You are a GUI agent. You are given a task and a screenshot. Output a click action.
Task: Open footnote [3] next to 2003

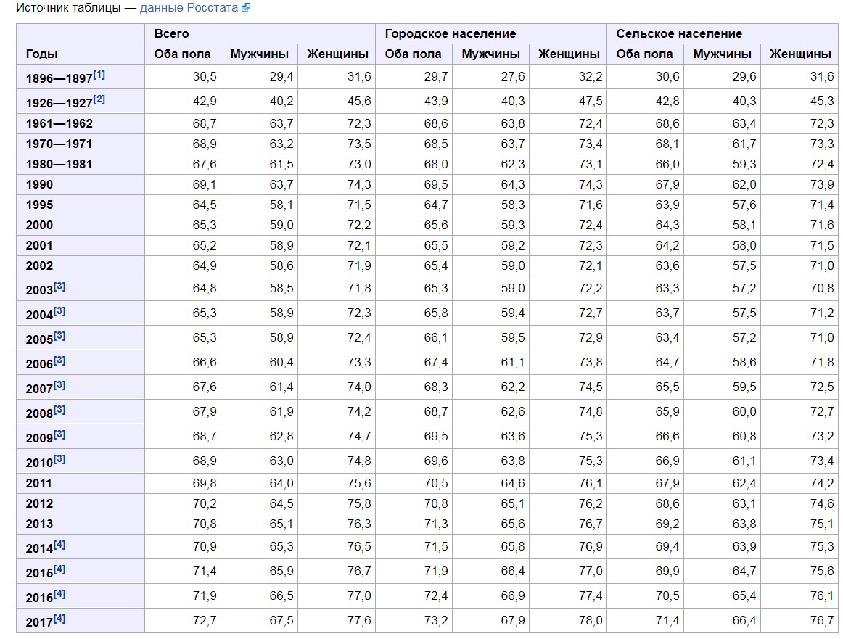coord(59,286)
